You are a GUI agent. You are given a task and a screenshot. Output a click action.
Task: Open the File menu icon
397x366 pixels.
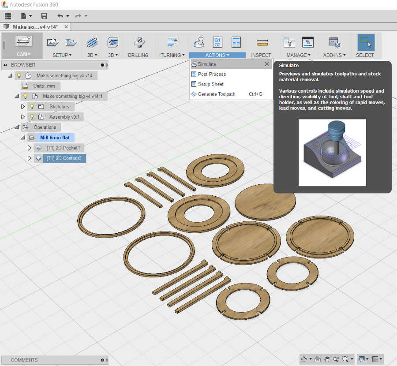pyautogui.click(x=23, y=16)
